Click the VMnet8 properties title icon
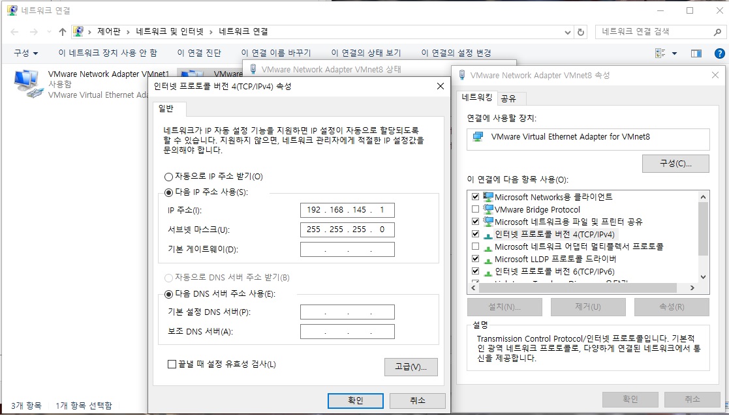This screenshot has width=729, height=416. click(461, 75)
